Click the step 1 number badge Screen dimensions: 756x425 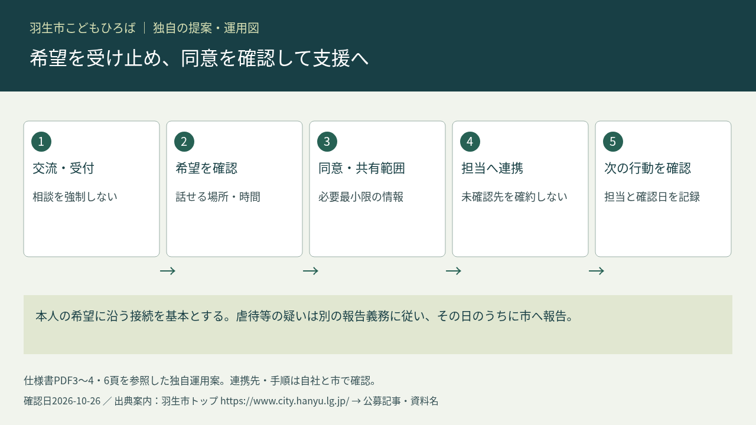click(41, 142)
